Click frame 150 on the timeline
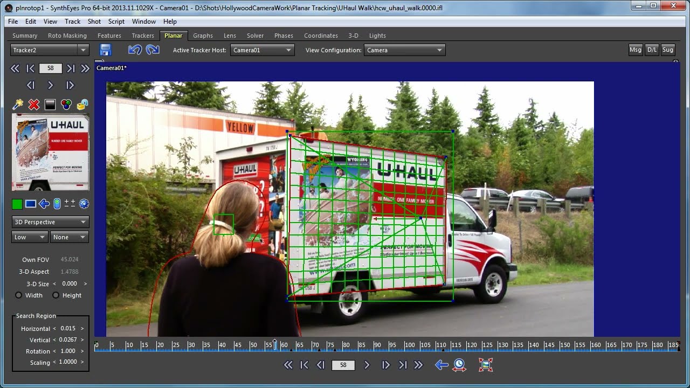 coord(565,345)
